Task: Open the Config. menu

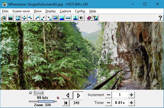Action: (80, 11)
